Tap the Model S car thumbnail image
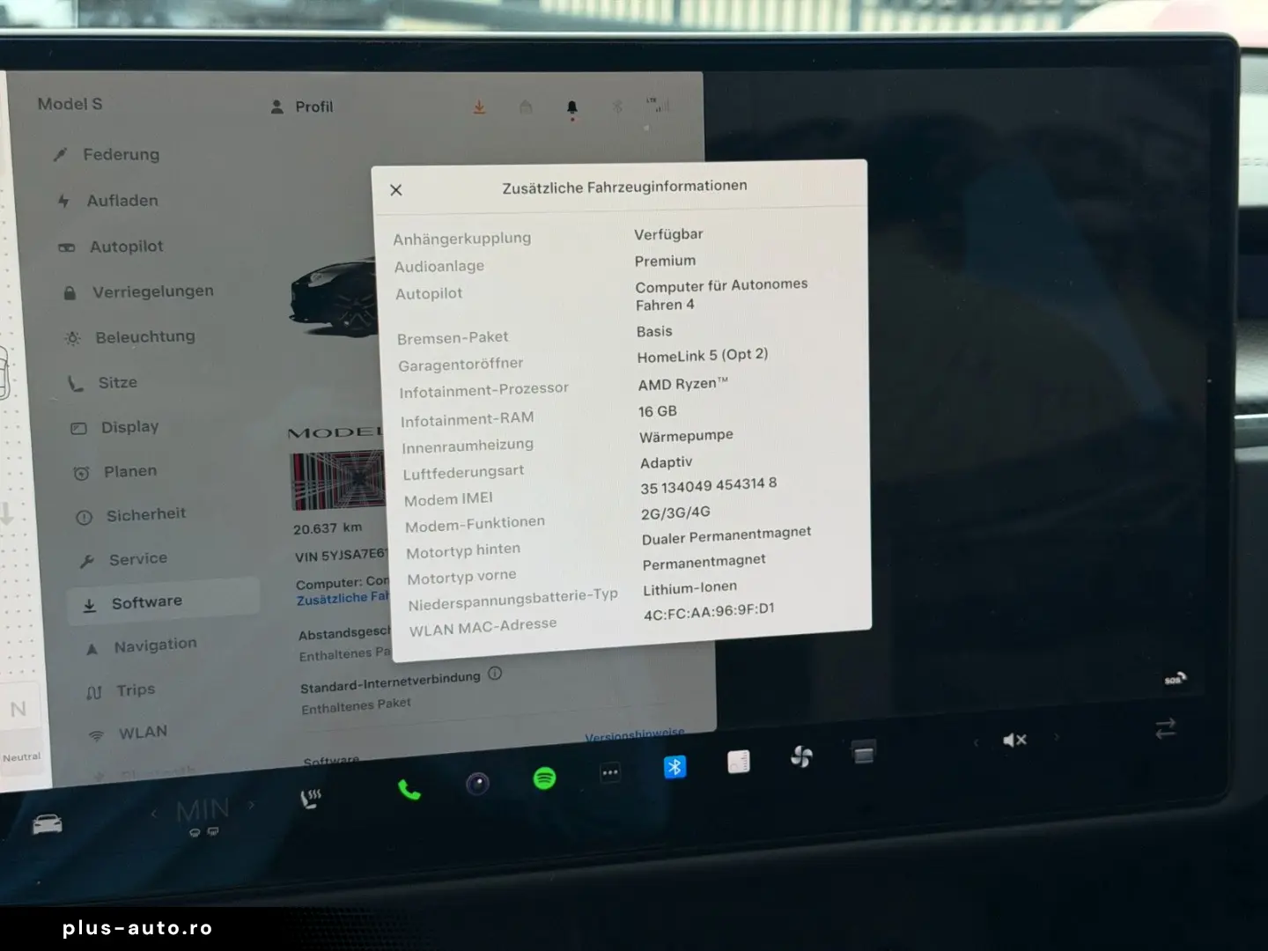This screenshot has height=951, width=1268. click(333, 296)
